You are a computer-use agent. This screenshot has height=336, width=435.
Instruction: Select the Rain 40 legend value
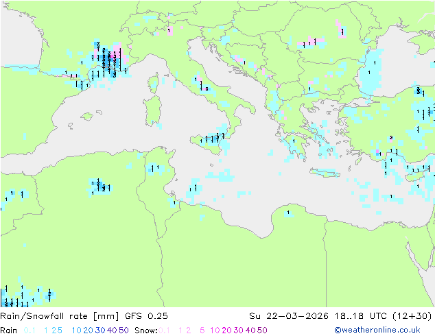pyautogui.click(x=112, y=331)
